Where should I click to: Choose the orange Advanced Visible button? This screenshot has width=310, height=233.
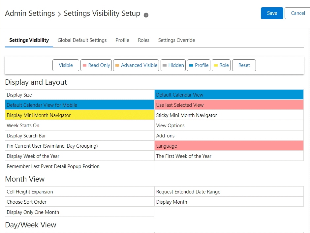pos(136,65)
